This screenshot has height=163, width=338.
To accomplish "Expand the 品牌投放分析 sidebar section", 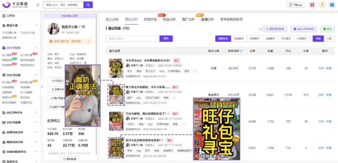I will [x=36, y=132].
